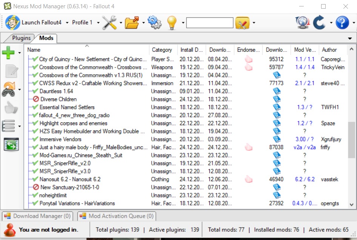Click the dark blue refresh arrow icon
Screen dimensions: 357x240
(319, 22)
